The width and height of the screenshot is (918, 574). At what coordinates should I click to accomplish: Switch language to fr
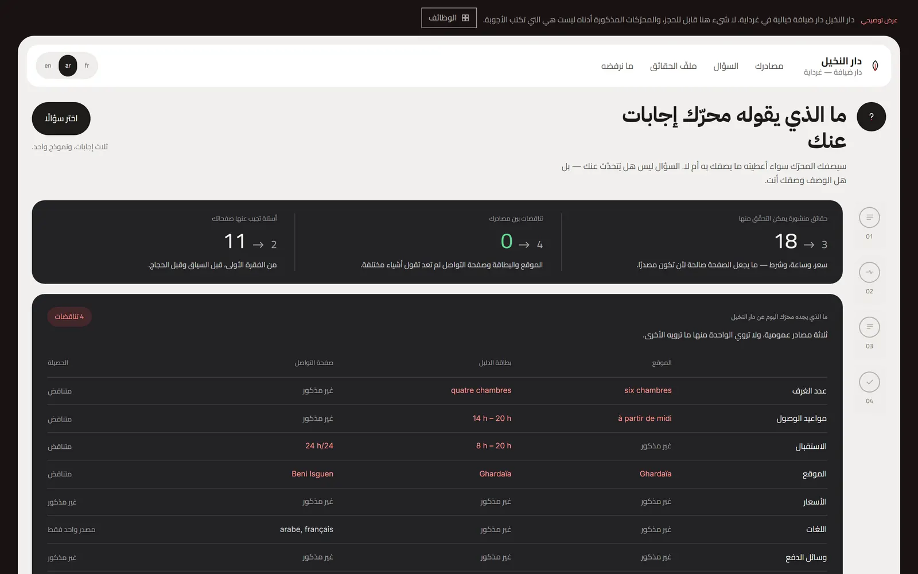[87, 65]
